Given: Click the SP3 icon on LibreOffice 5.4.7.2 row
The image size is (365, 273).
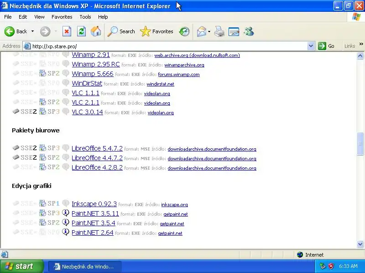Looking at the screenshot, I should click(x=42, y=147).
